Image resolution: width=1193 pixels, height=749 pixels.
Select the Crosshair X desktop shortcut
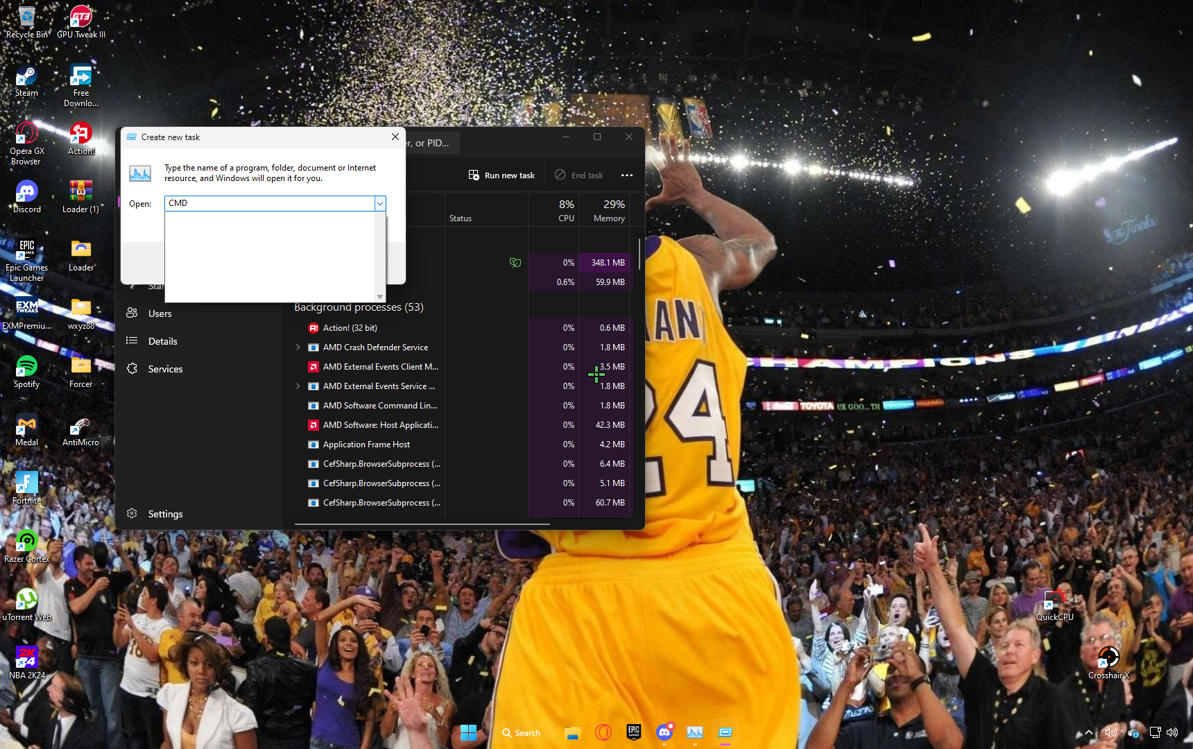coord(1108,662)
